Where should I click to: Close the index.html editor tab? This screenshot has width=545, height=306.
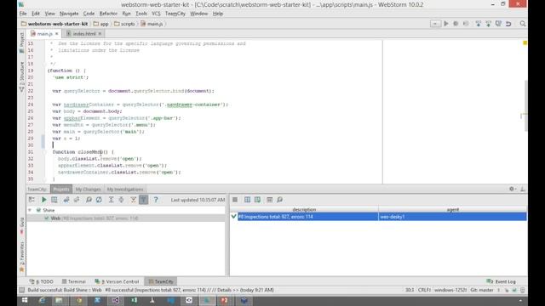[x=100, y=34]
